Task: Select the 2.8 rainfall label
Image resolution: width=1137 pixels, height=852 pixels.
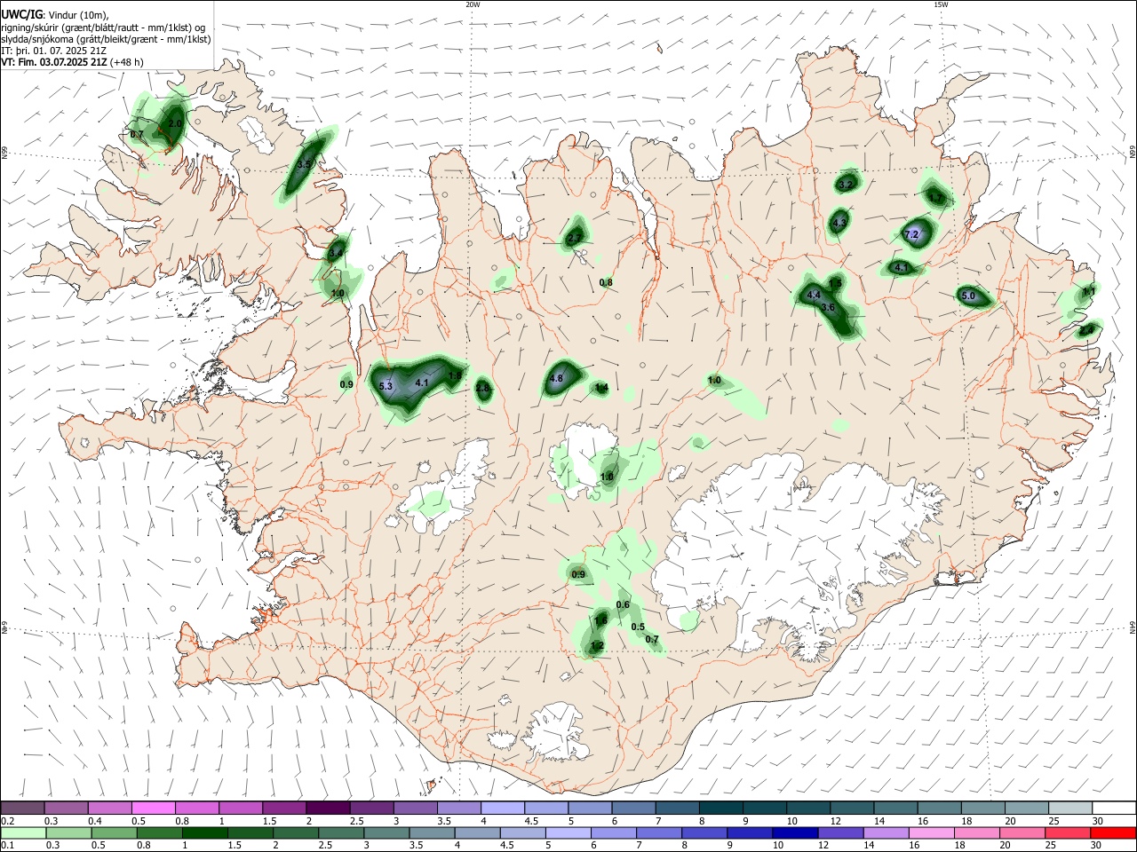Action: (482, 388)
